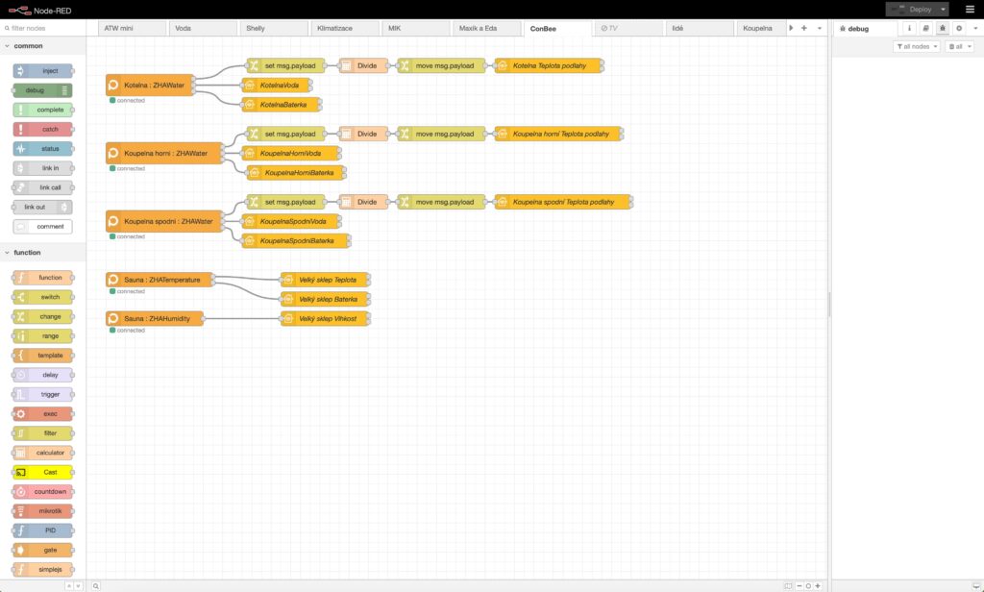Open the help book sidebar icon
Image resolution: width=984 pixels, height=592 pixels.
(925, 28)
